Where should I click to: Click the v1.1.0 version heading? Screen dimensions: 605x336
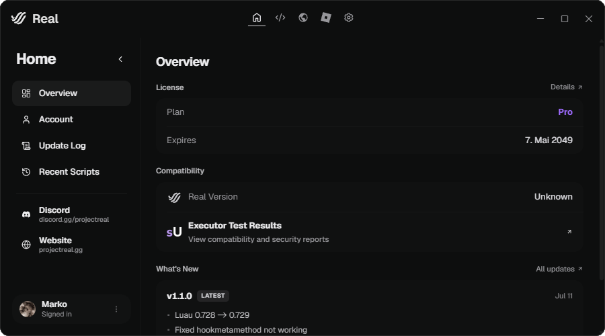pyautogui.click(x=179, y=296)
